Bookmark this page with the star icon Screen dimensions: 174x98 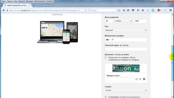[x=124, y=10]
